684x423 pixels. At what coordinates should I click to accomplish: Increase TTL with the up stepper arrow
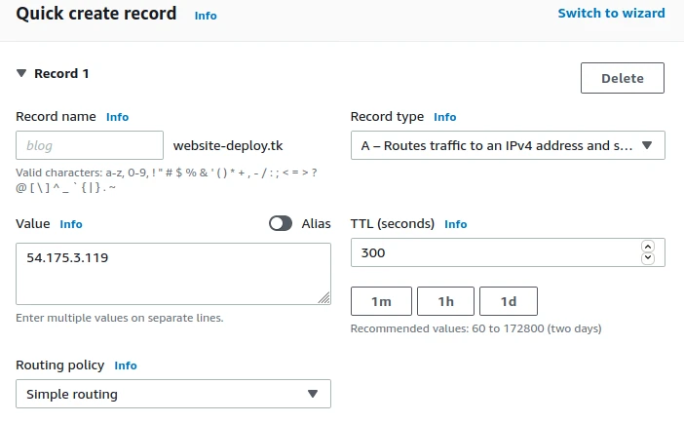coord(648,248)
